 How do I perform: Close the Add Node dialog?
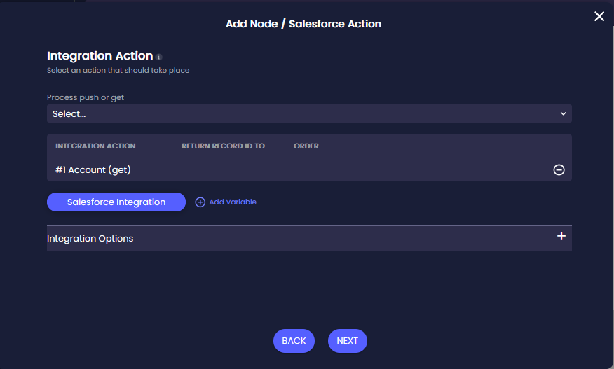click(x=599, y=16)
